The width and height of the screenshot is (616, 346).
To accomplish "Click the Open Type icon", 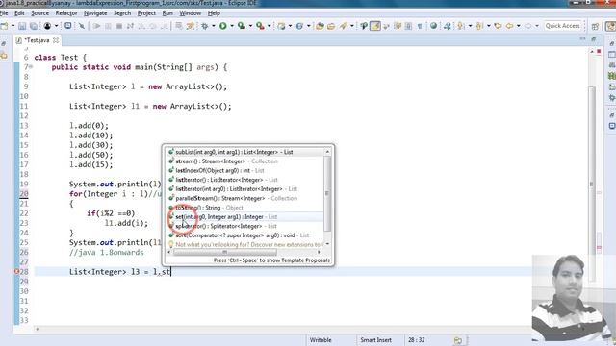I will point(320,26).
